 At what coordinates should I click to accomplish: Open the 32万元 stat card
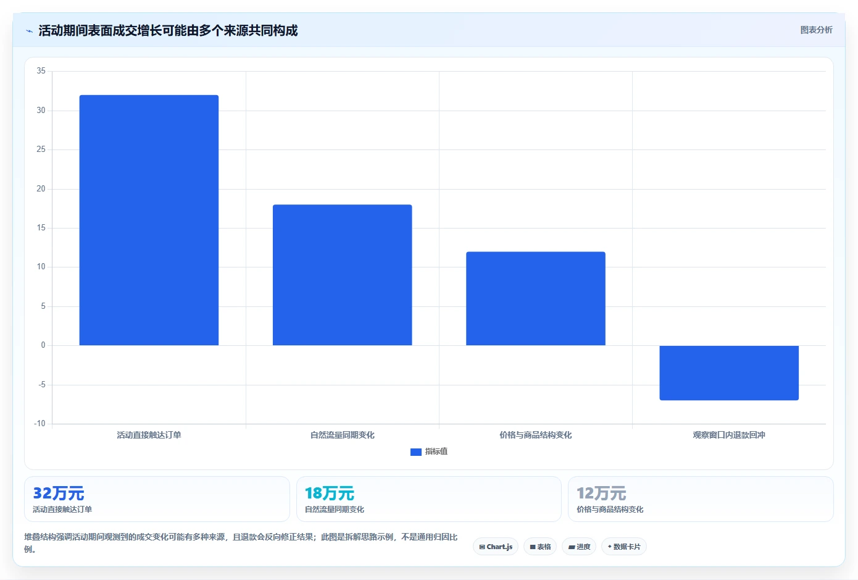tap(157, 499)
